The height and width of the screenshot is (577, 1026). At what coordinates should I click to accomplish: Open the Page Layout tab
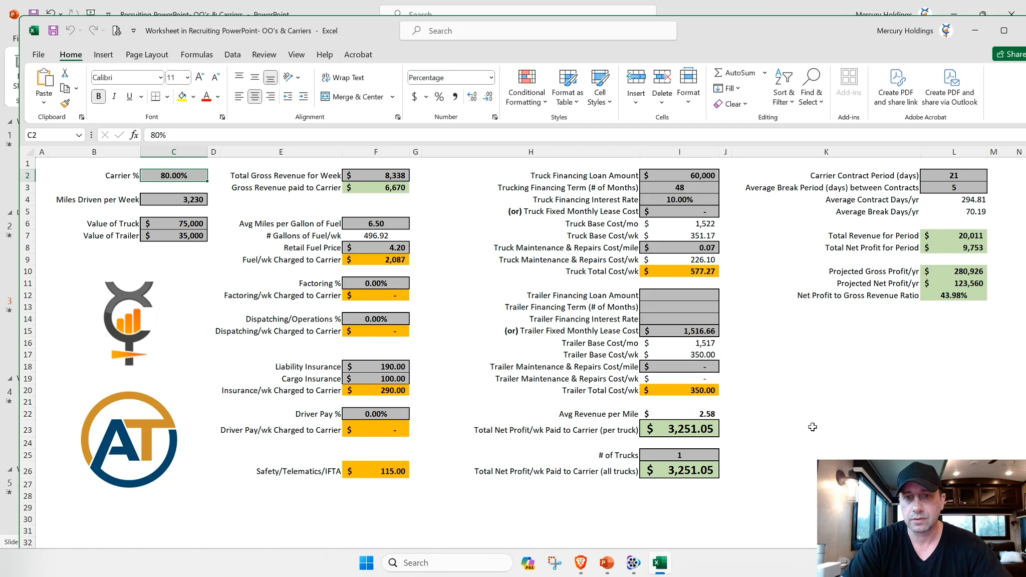pos(147,55)
